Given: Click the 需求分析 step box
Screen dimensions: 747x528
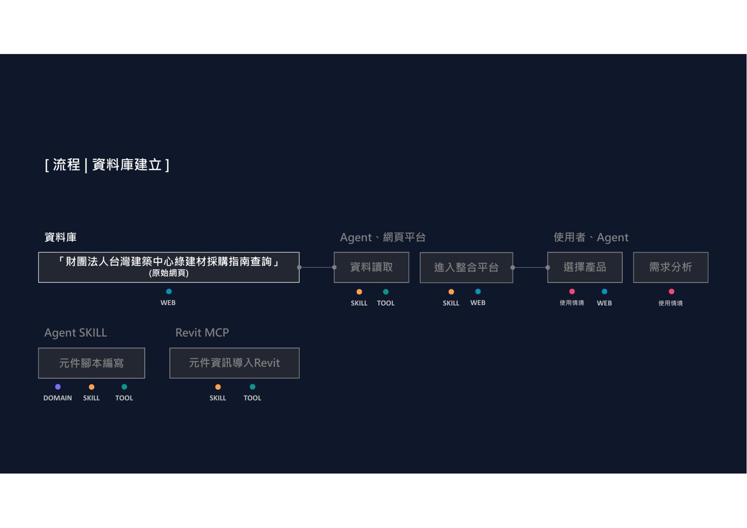Looking at the screenshot, I should pos(670,268).
